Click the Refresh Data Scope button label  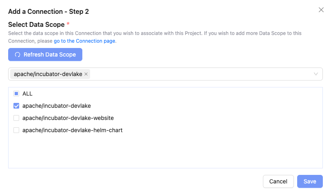pyautogui.click(x=50, y=54)
